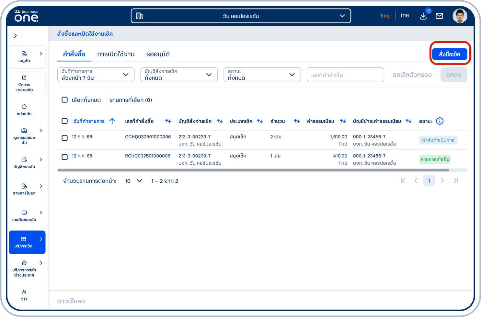Open บริการเช็ค sidebar menu
The image size is (481, 317).
(x=27, y=242)
